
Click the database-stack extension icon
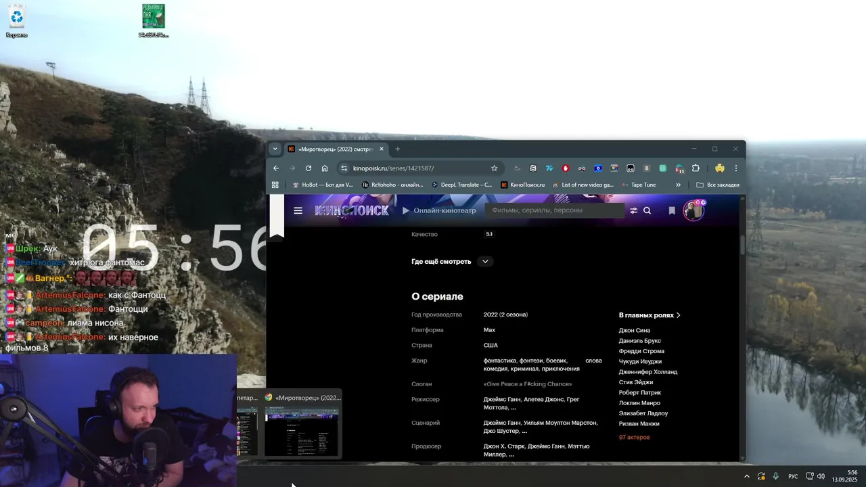coord(533,168)
